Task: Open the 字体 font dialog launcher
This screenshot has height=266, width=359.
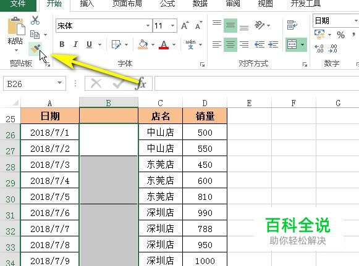Action: [x=202, y=65]
